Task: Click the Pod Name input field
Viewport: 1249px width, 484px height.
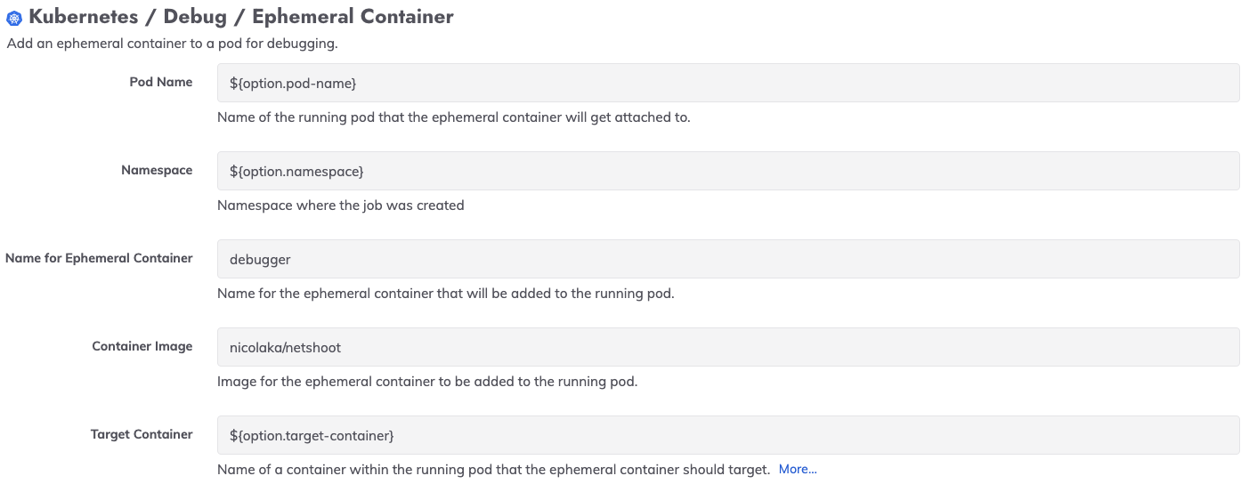Action: [x=727, y=83]
